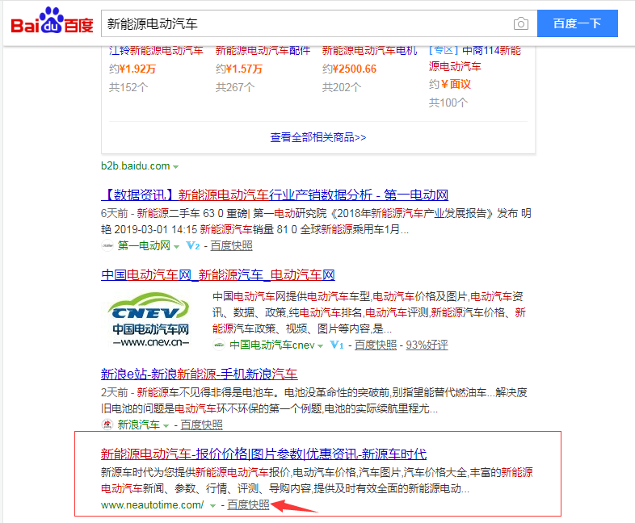The image size is (635, 523).
Task: Click the www.neautotime.com/ URL text
Action: point(152,504)
